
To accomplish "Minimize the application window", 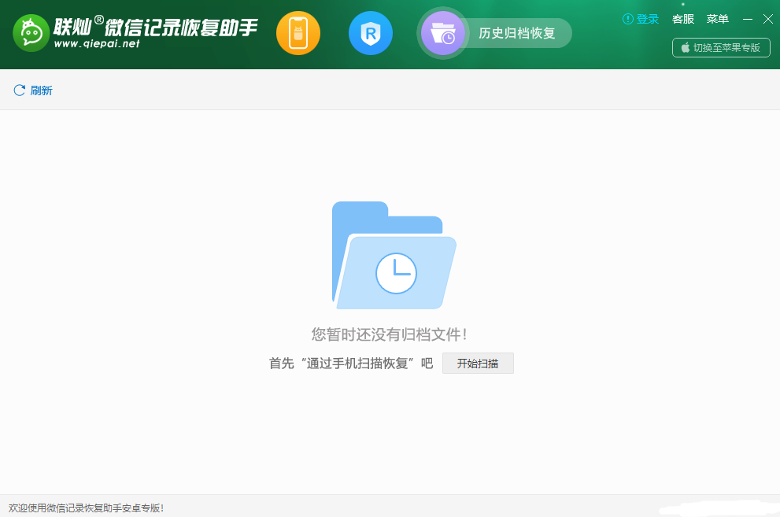I will 748,19.
